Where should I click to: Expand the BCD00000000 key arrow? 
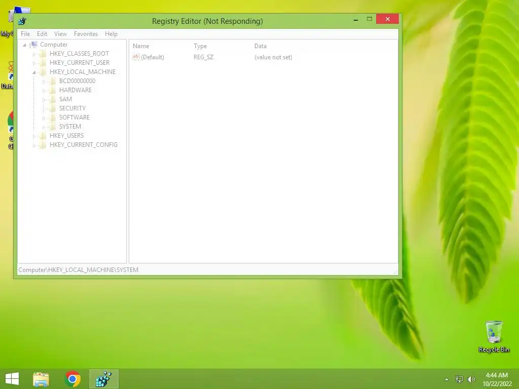point(44,82)
